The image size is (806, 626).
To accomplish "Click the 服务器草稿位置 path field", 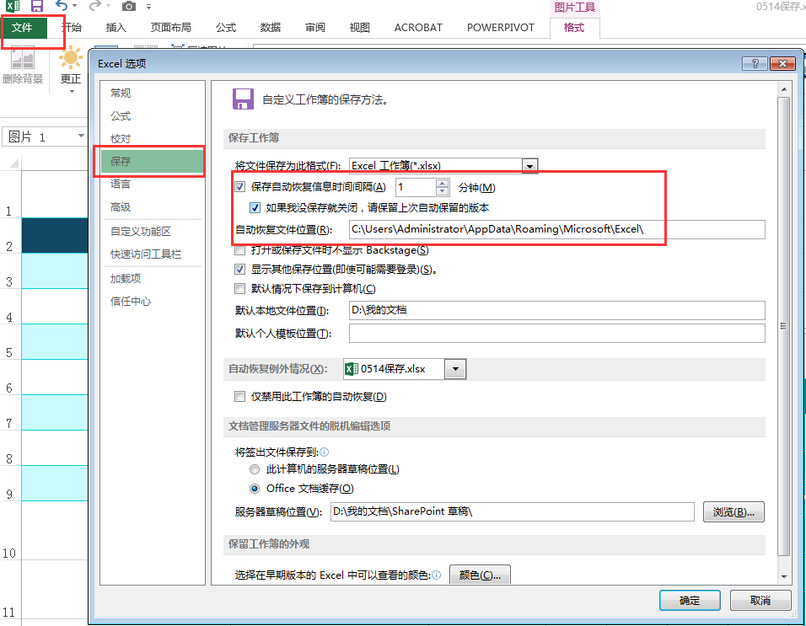I will coord(512,511).
